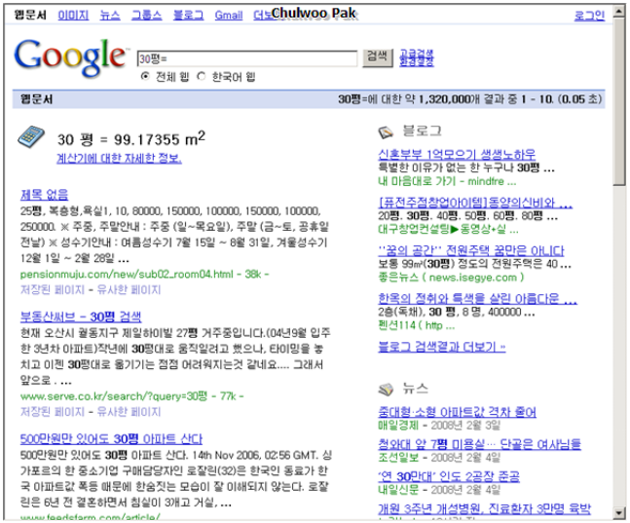630x523 pixels.
Task: Open the 중대형·소형 아파트값 격차 줄어 news link
Action: click(458, 412)
